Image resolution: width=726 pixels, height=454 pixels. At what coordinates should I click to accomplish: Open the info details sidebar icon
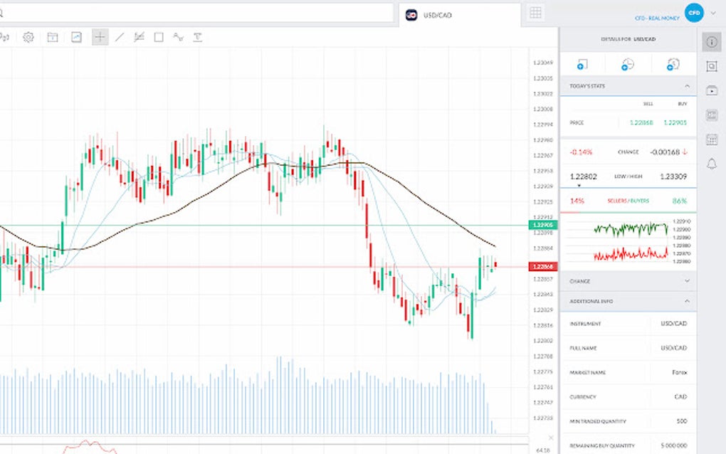[711, 42]
